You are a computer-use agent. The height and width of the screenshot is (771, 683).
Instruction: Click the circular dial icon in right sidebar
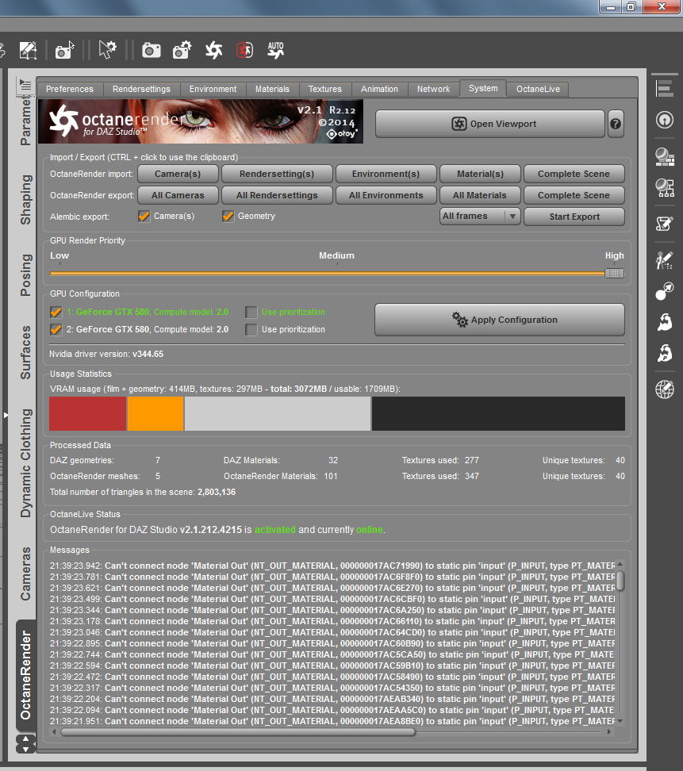coord(664,120)
